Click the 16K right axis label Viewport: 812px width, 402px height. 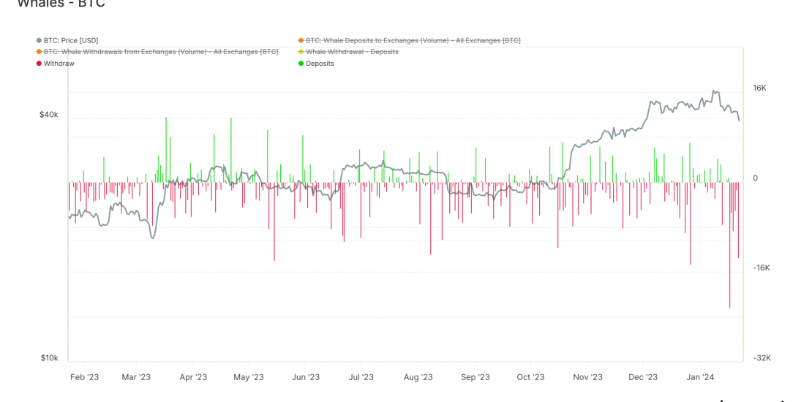point(759,88)
